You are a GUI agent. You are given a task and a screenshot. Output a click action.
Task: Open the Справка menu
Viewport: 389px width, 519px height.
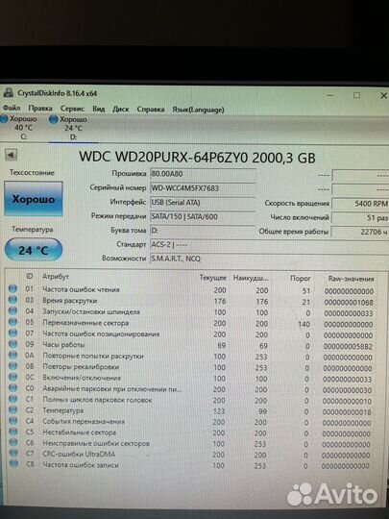pyautogui.click(x=151, y=110)
